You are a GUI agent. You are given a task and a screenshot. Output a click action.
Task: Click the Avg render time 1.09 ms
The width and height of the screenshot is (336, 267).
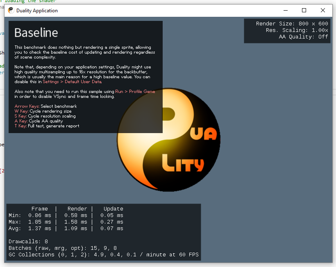point(76,229)
